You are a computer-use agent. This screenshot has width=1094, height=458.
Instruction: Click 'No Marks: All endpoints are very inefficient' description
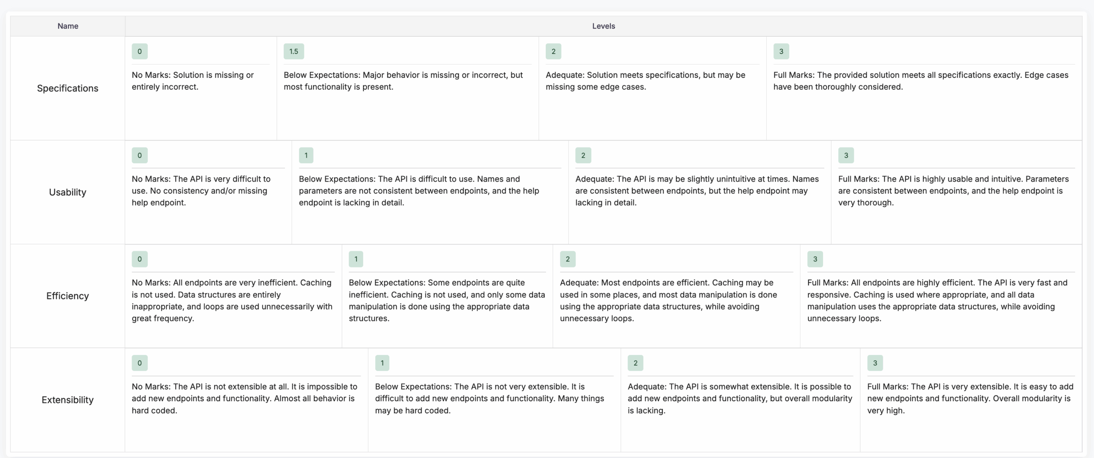pyautogui.click(x=232, y=300)
